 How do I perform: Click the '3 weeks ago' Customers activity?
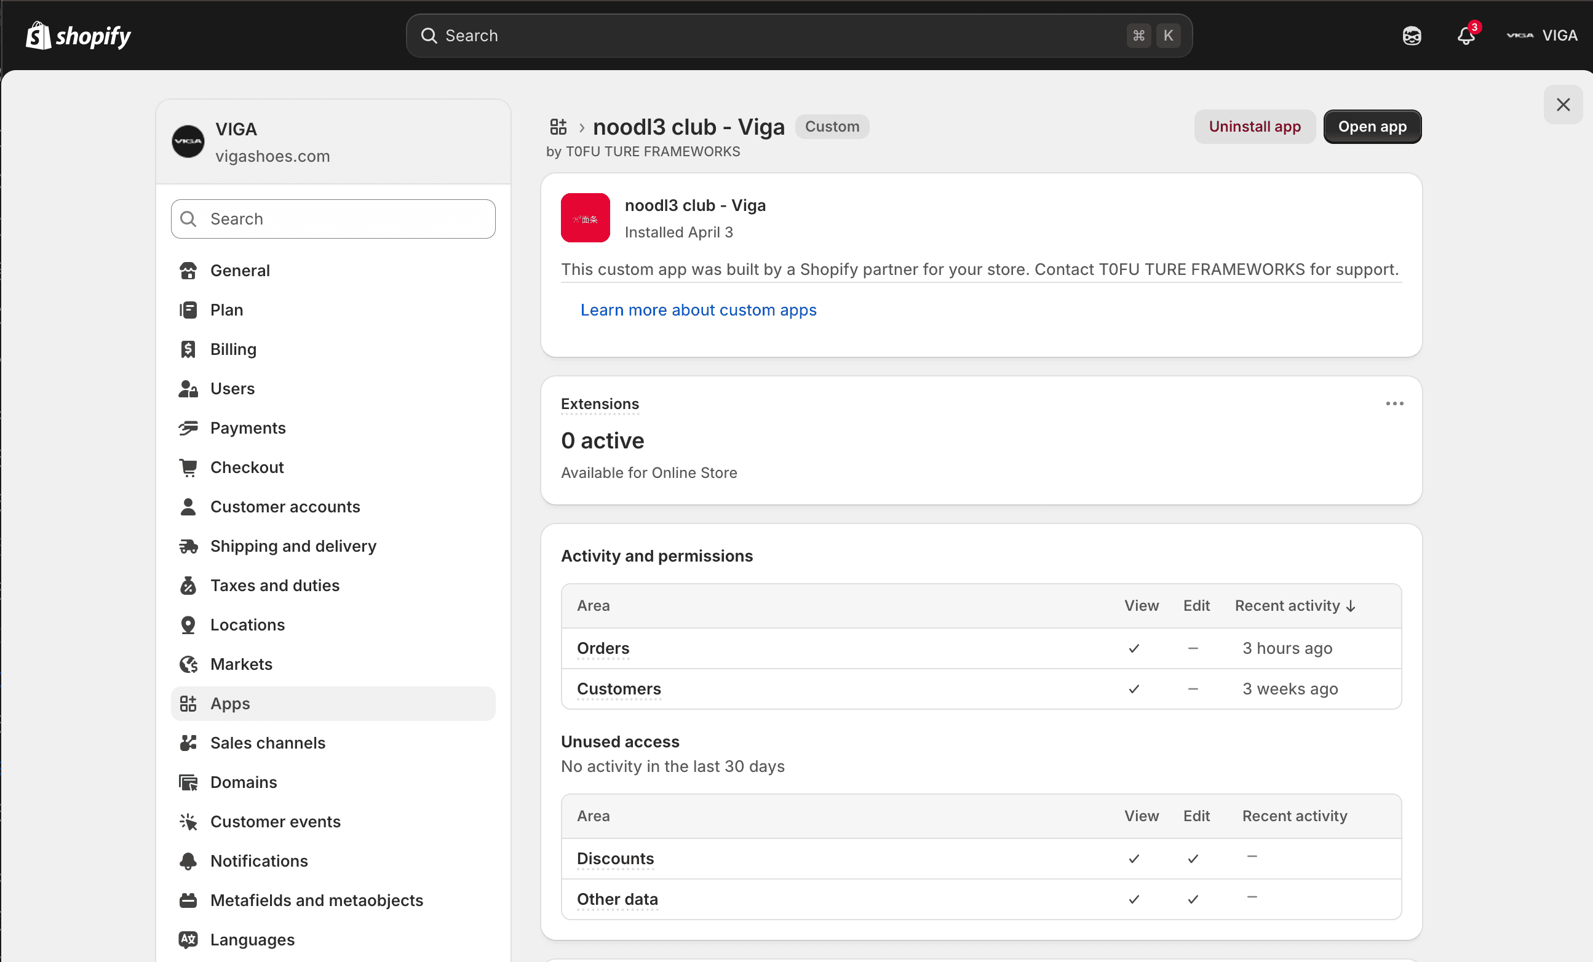1290,689
